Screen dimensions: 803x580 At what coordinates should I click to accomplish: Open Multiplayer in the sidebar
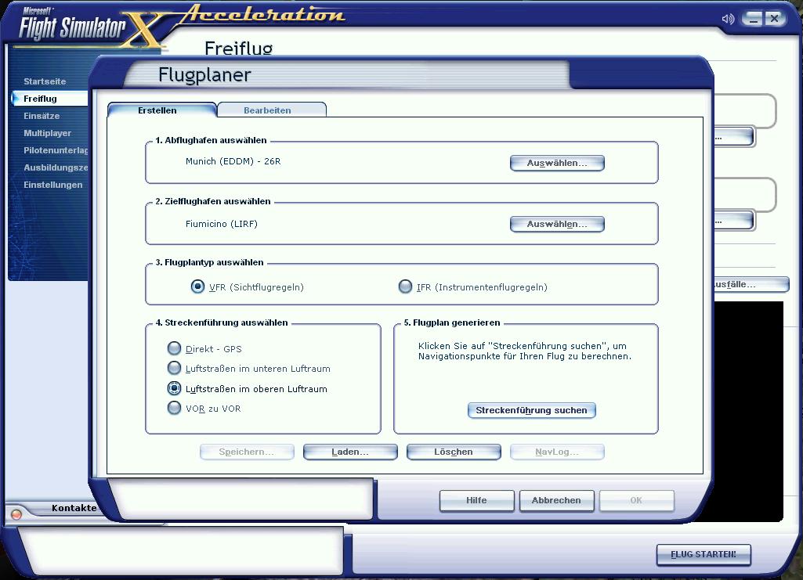(x=47, y=133)
